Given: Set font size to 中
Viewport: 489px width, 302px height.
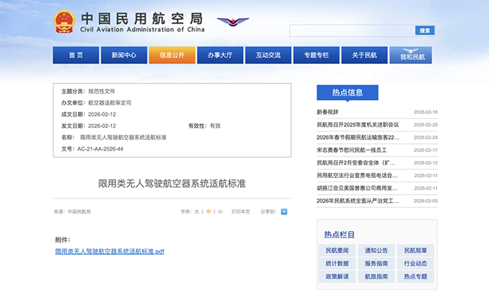Looking at the screenshot, I should [x=208, y=212].
